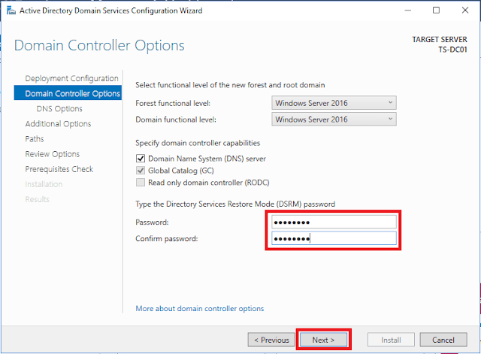Image resolution: width=481 pixels, height=354 pixels.
Task: Open Additional Options step
Action: click(x=58, y=124)
